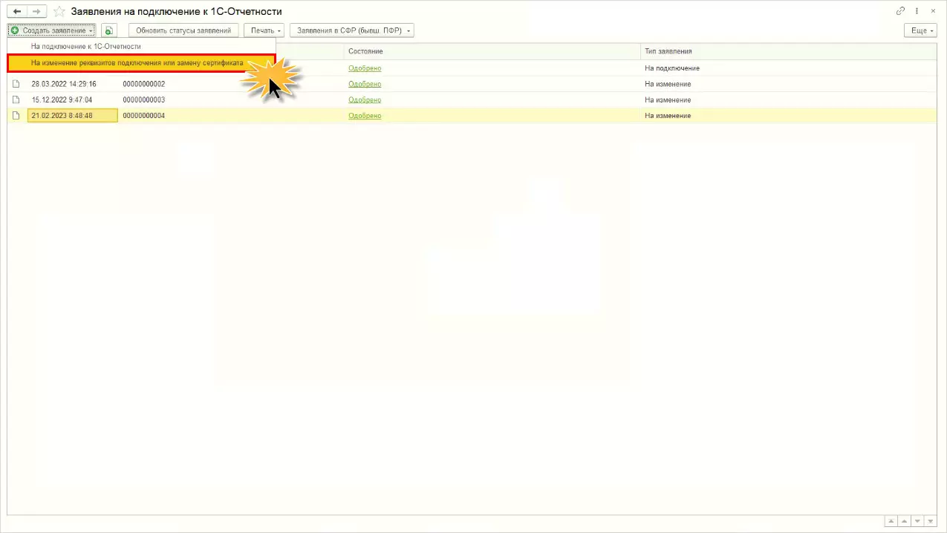The width and height of the screenshot is (947, 533).
Task: Copy link with the chain icon
Action: 901,11
